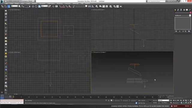Click the Front viewport label
This screenshot has height=108, width=192.
click(95, 10)
